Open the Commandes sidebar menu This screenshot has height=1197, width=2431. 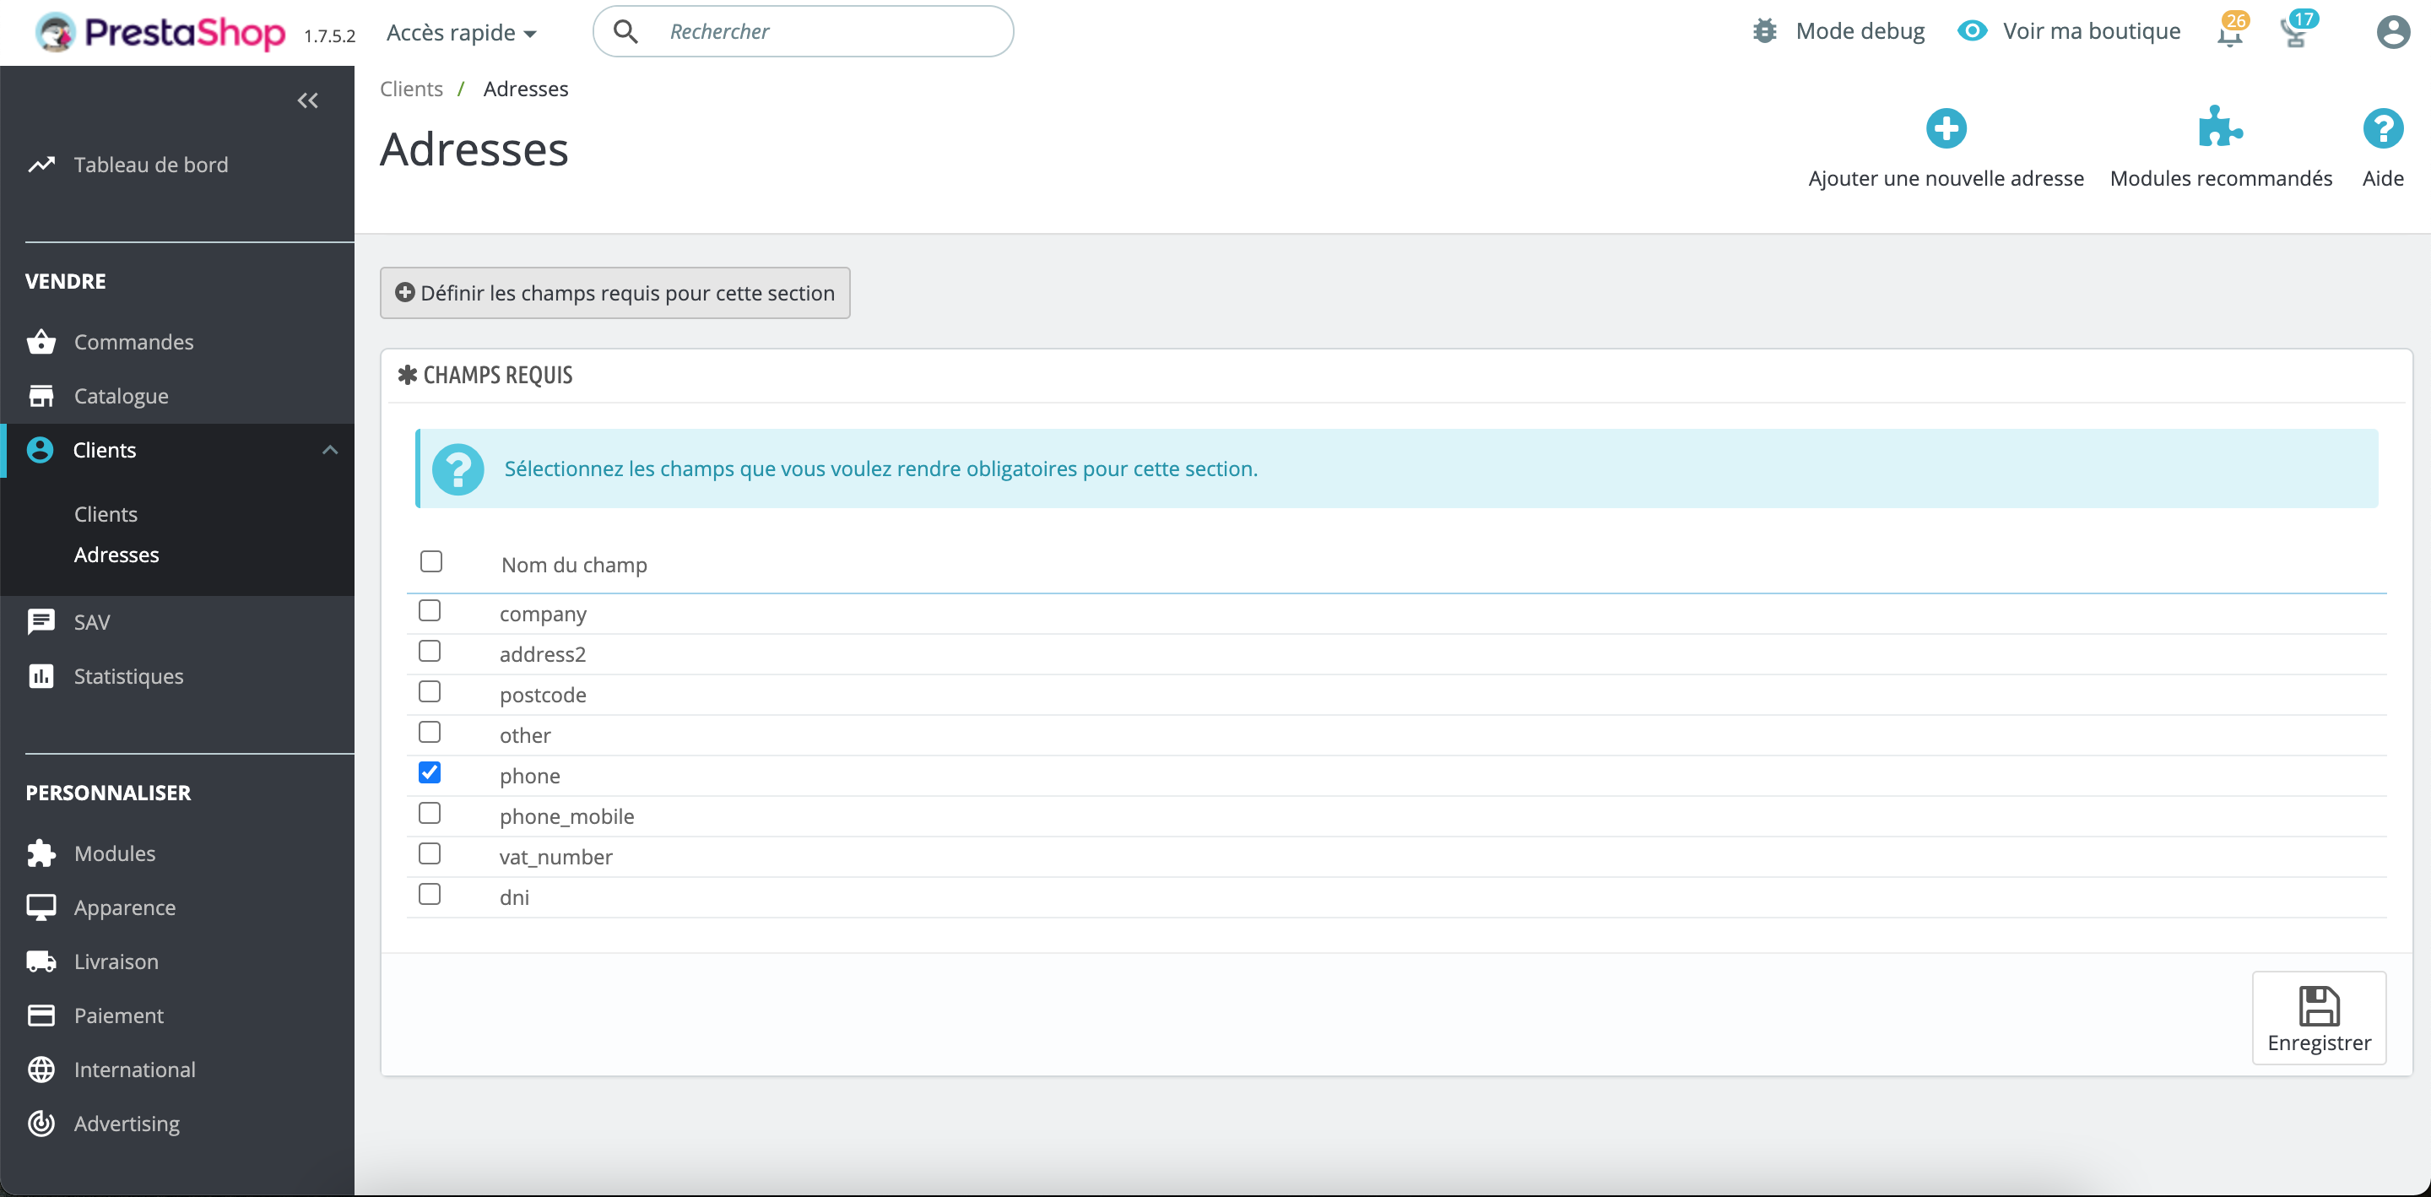[x=134, y=342]
